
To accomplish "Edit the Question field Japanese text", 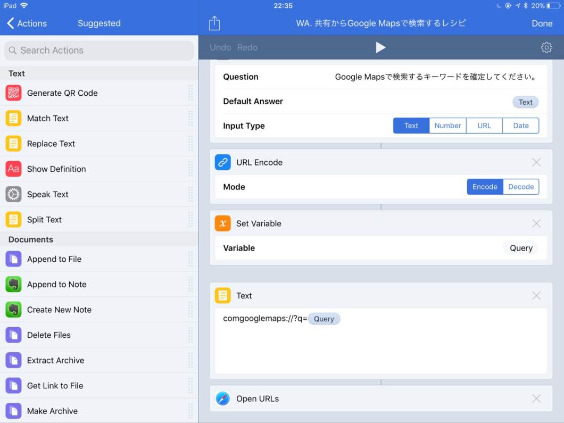I will [436, 77].
